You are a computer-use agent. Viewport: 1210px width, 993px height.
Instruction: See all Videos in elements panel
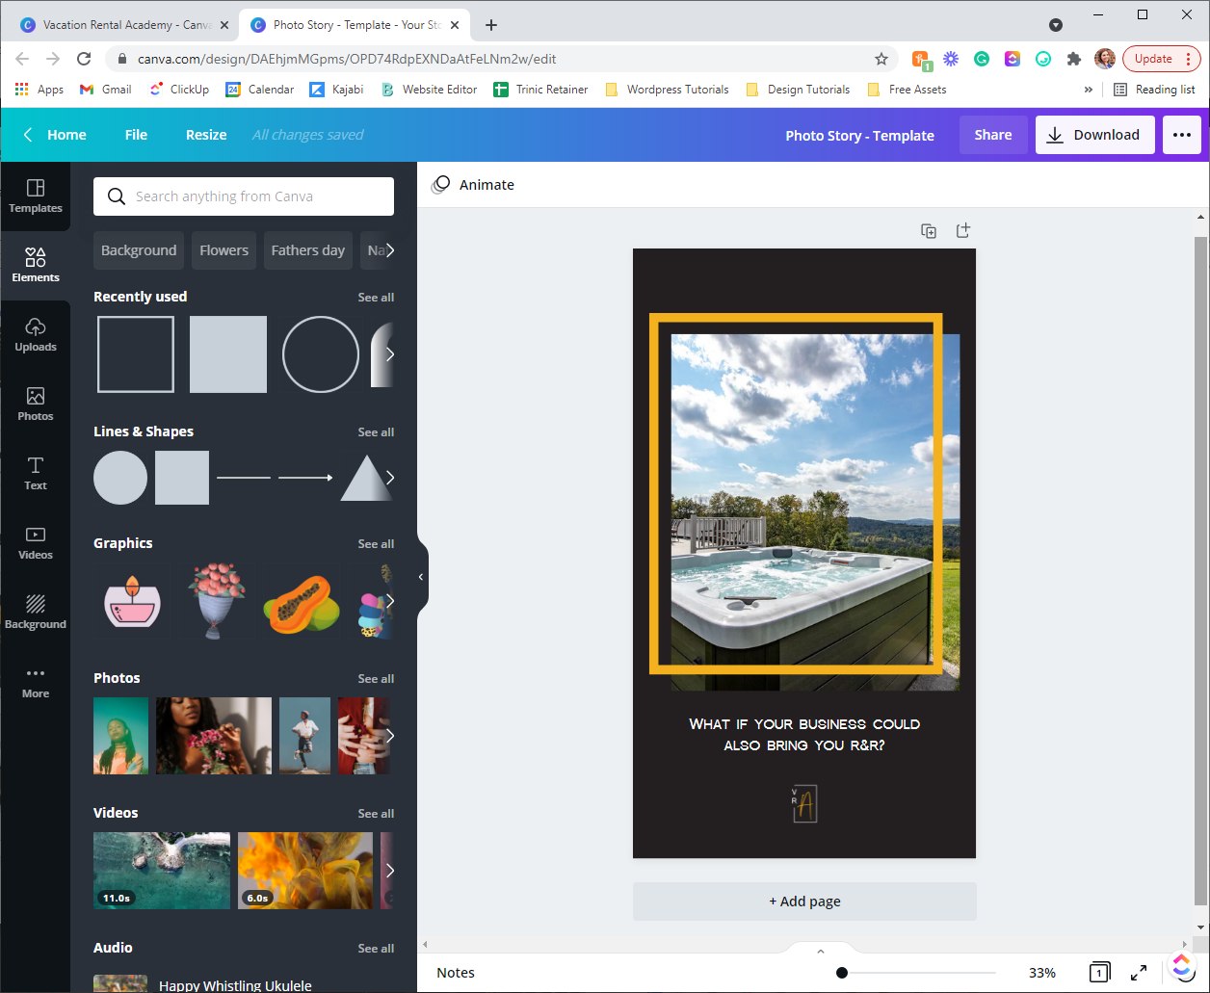376,814
